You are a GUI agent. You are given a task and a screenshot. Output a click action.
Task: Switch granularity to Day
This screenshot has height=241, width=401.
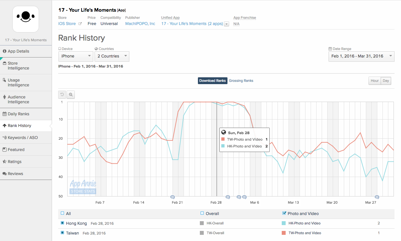pyautogui.click(x=386, y=81)
